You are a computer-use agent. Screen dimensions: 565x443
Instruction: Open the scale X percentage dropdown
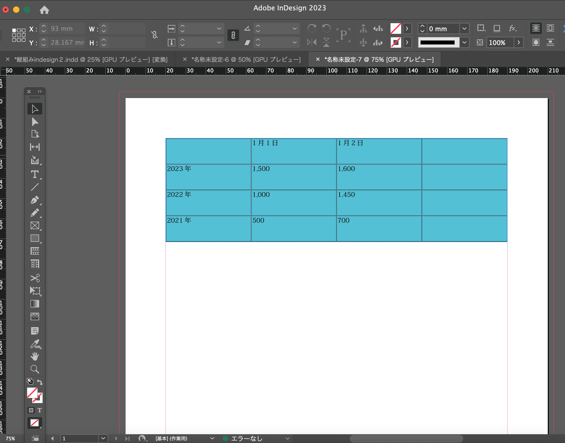[x=219, y=29]
